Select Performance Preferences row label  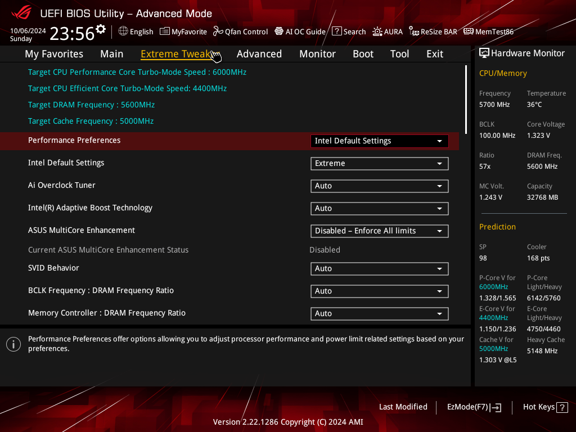[x=74, y=140]
